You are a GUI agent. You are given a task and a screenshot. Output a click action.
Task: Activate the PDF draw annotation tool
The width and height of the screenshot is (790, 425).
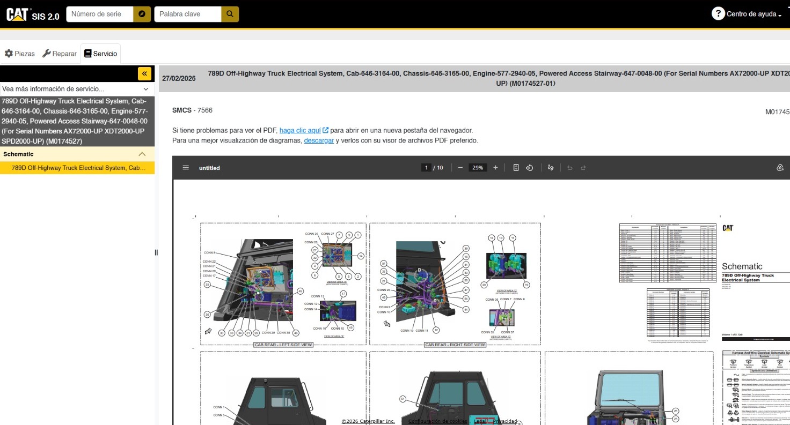(551, 168)
